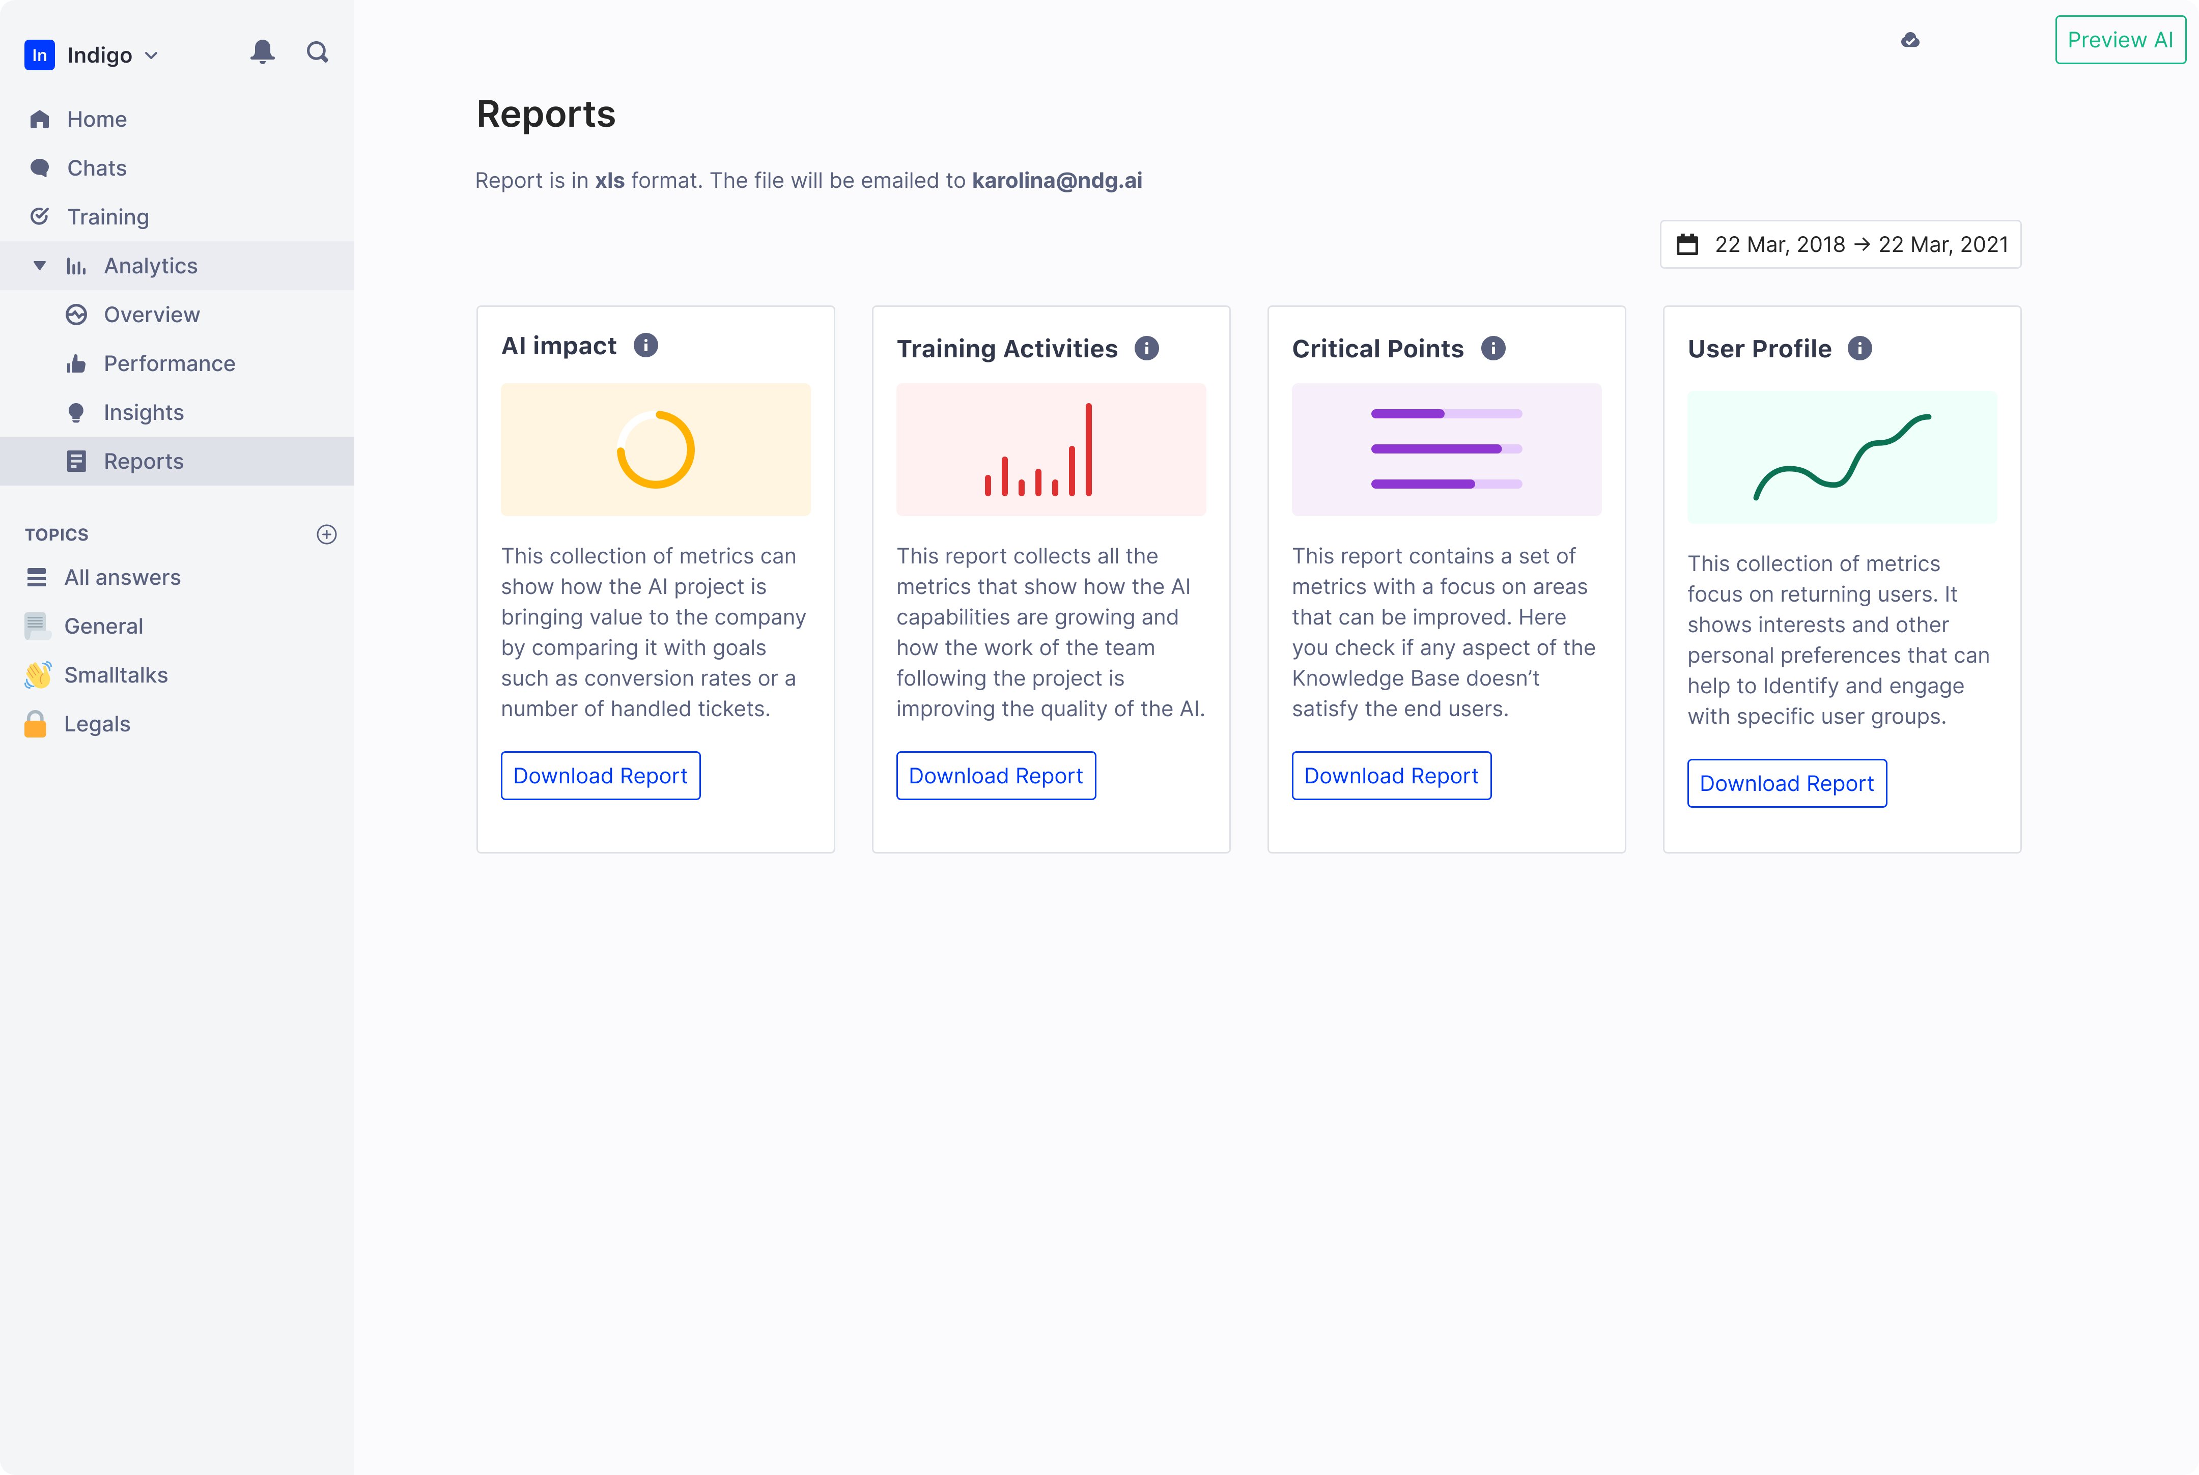2199x1475 pixels.
Task: Select the Smalltalks topic
Action: pyautogui.click(x=116, y=675)
